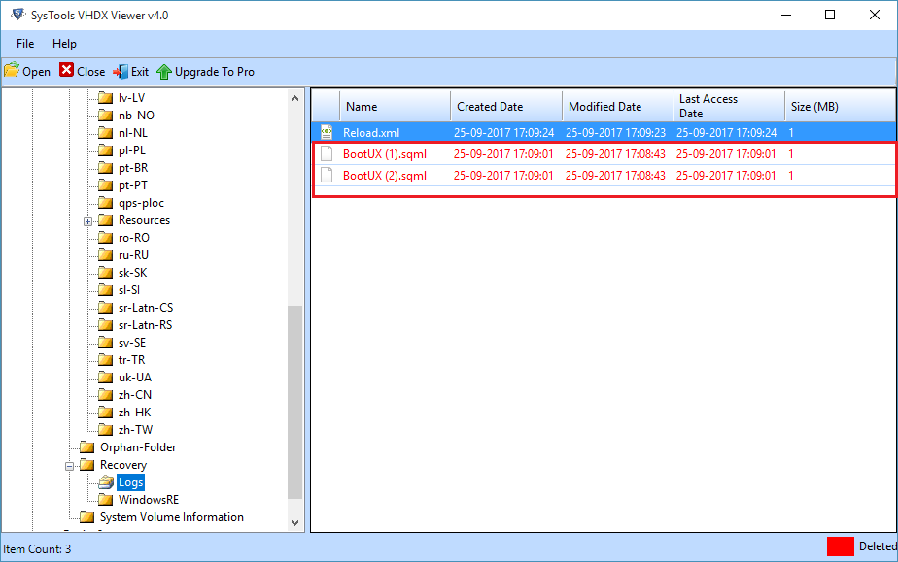
Task: Click the uk-UA folder icon
Action: click(x=105, y=378)
